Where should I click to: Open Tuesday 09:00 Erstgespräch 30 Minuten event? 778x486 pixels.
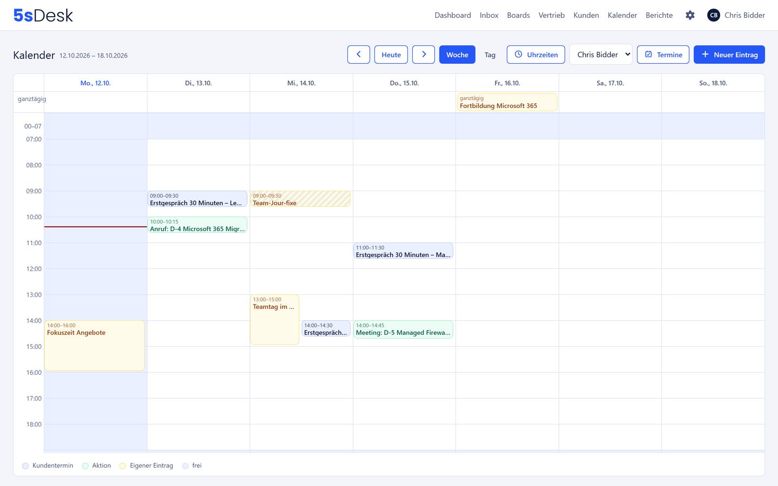197,199
